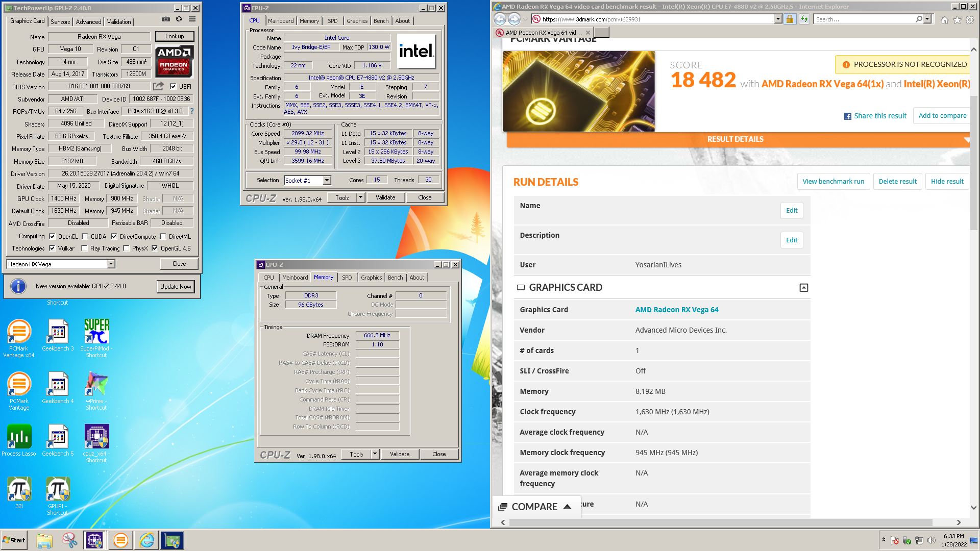Open GPUPI shortcut icon
This screenshot has width=980, height=551.
[58, 496]
